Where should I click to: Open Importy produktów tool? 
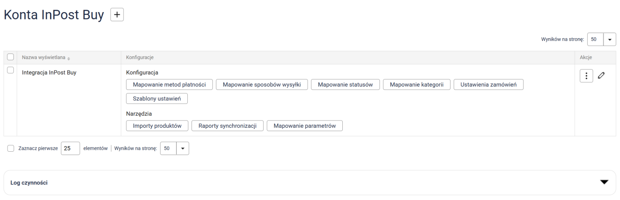pos(157,126)
